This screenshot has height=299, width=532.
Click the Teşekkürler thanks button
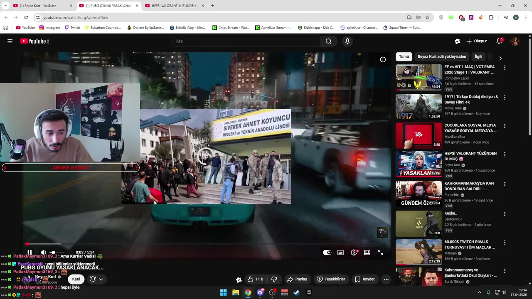[x=331, y=279]
